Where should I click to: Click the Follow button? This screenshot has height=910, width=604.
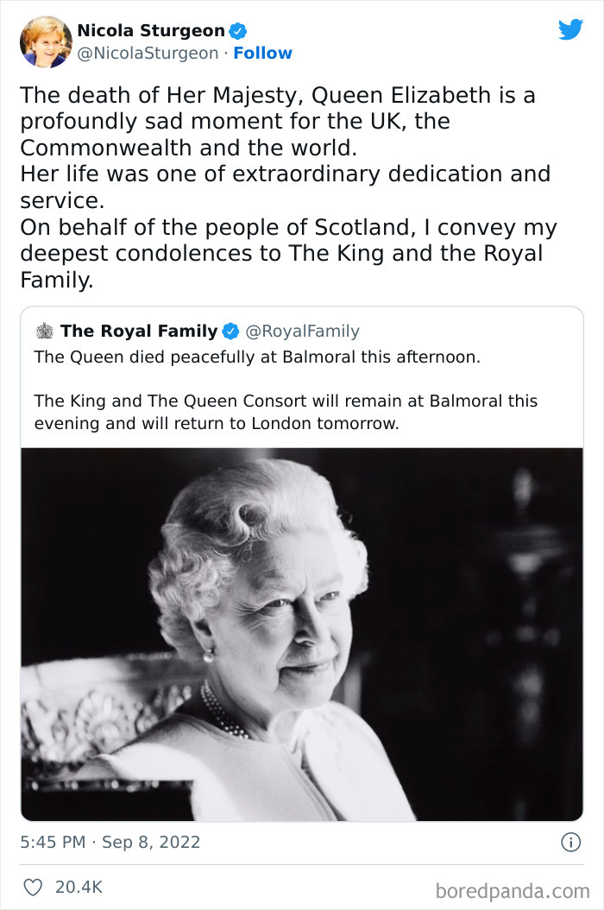(264, 53)
